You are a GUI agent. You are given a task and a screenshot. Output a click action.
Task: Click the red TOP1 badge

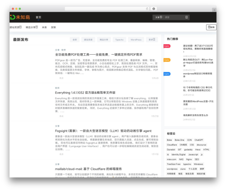[167, 46]
